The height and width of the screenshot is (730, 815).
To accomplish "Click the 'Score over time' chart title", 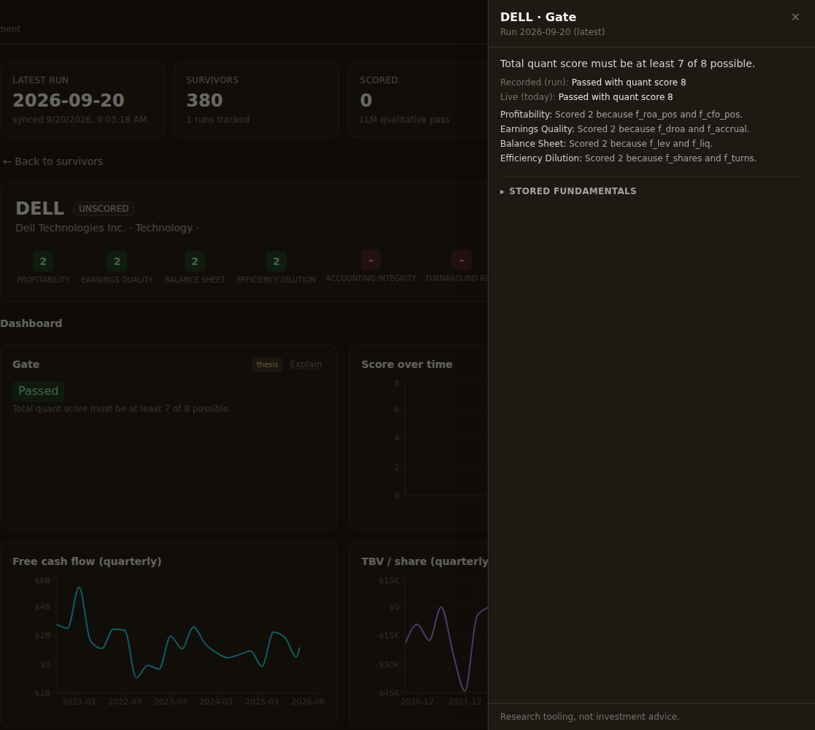I will click(407, 364).
